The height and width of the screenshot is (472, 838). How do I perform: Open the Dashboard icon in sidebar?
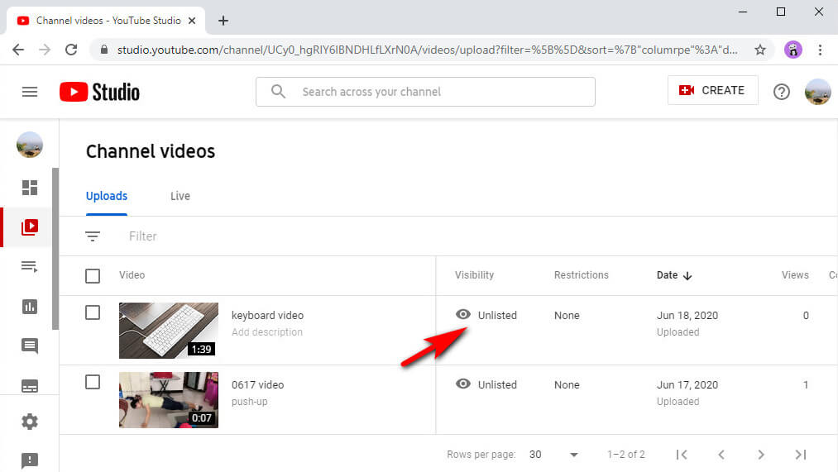coord(30,188)
